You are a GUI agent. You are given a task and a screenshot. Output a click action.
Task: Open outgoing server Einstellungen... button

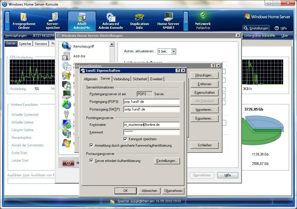(167, 161)
